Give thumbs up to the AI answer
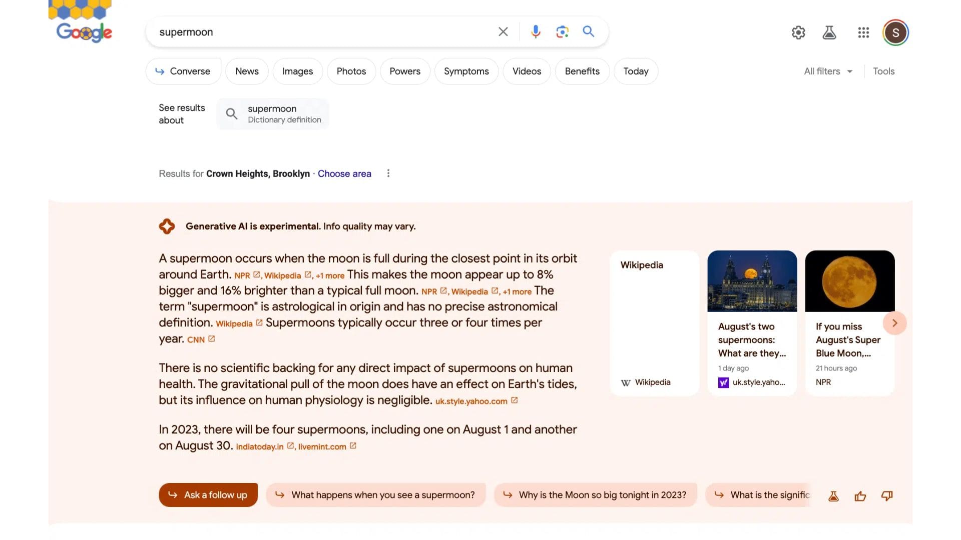The image size is (961, 540). (860, 496)
